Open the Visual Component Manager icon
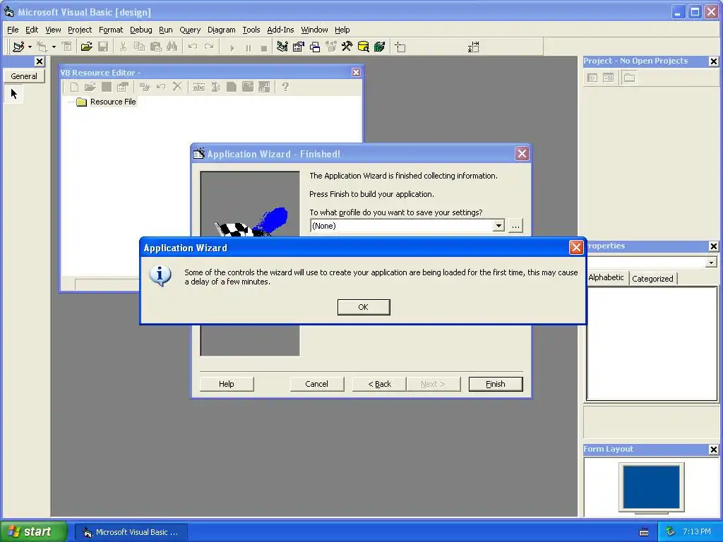 coord(379,47)
